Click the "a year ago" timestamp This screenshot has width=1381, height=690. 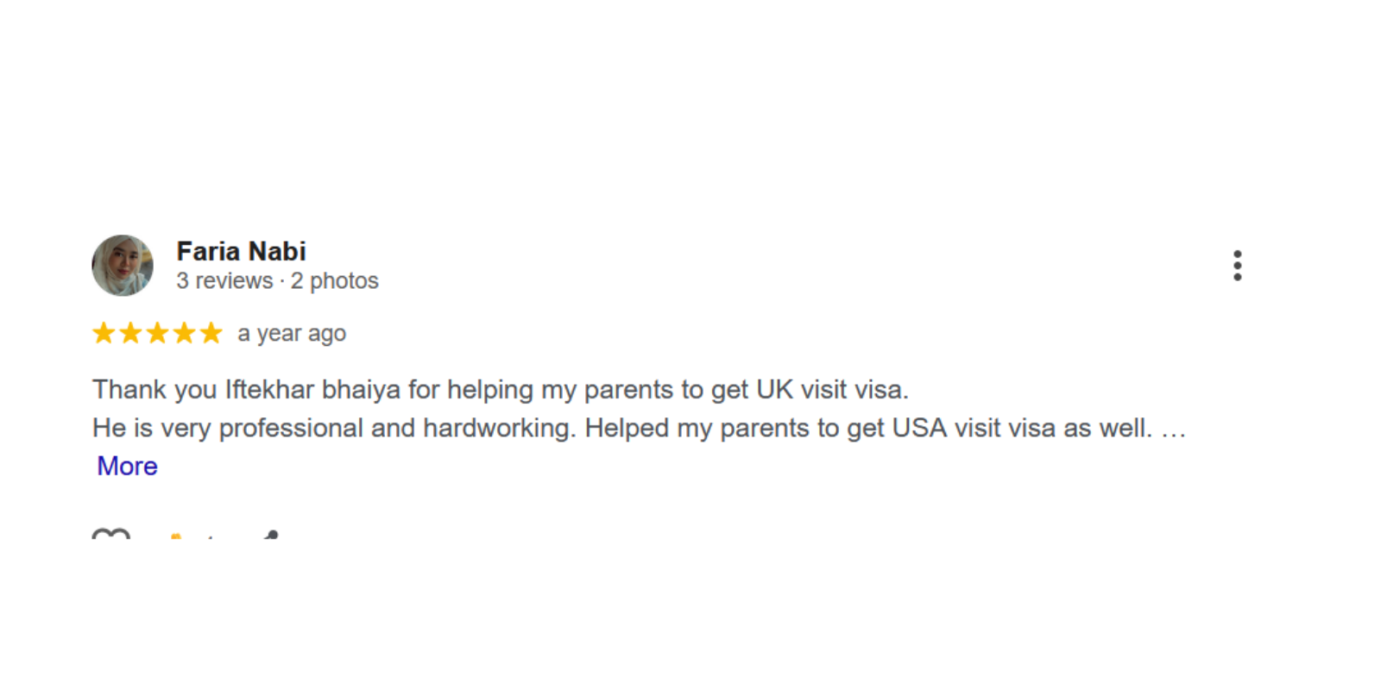coord(292,334)
